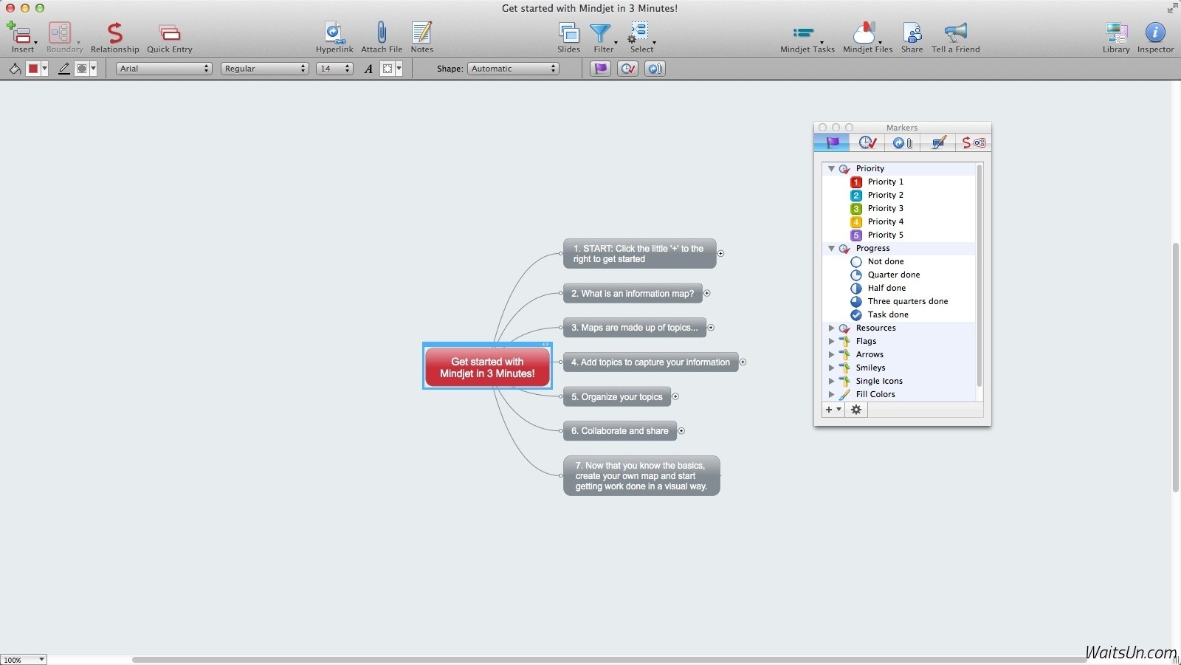Image resolution: width=1181 pixels, height=665 pixels.
Task: Select the Task done progress marker
Action: point(888,314)
